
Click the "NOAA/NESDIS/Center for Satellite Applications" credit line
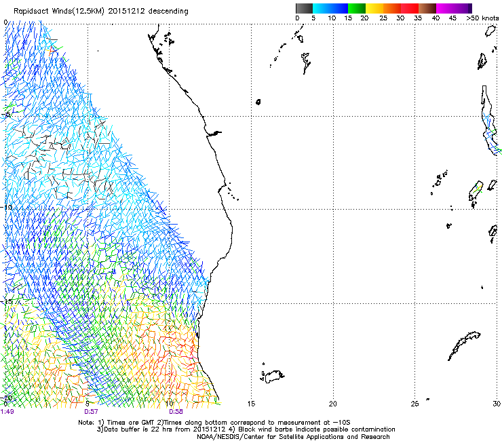(x=293, y=437)
